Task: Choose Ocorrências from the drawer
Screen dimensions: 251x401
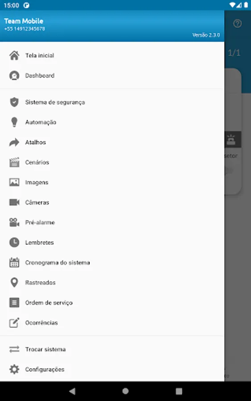Action: point(112,323)
